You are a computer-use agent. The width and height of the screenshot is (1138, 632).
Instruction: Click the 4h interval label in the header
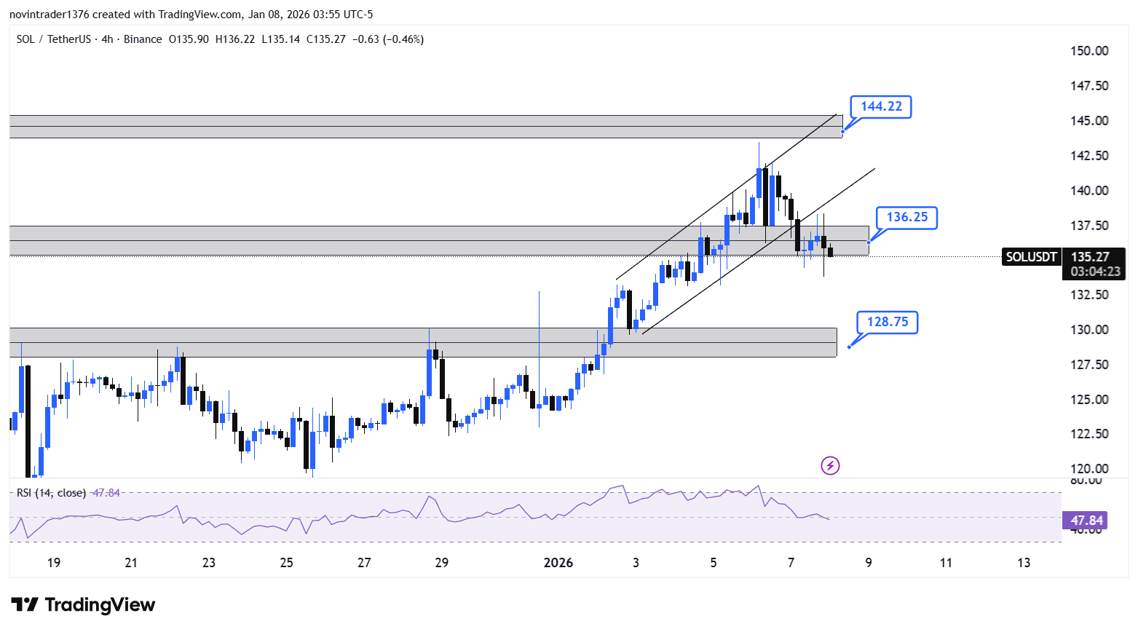107,39
